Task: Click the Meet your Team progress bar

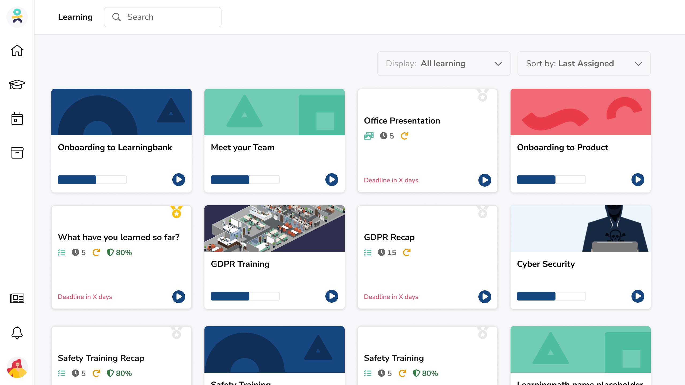Action: 245,180
